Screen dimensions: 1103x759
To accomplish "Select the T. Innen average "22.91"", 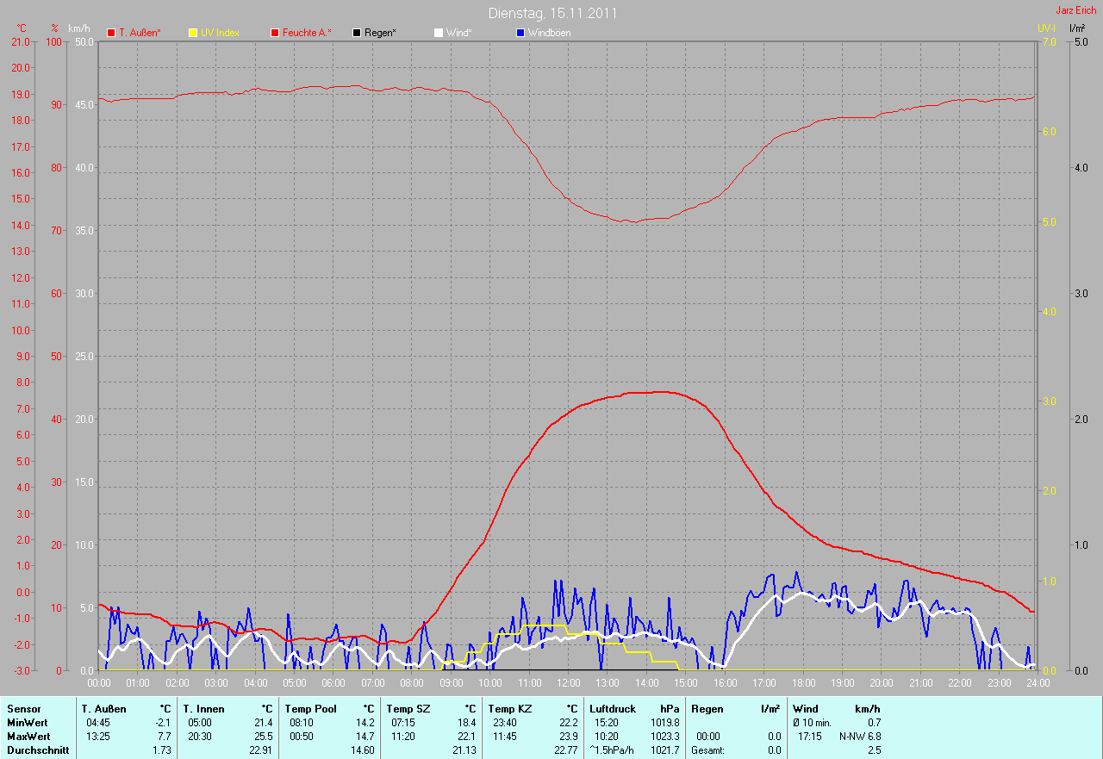I will click(260, 750).
